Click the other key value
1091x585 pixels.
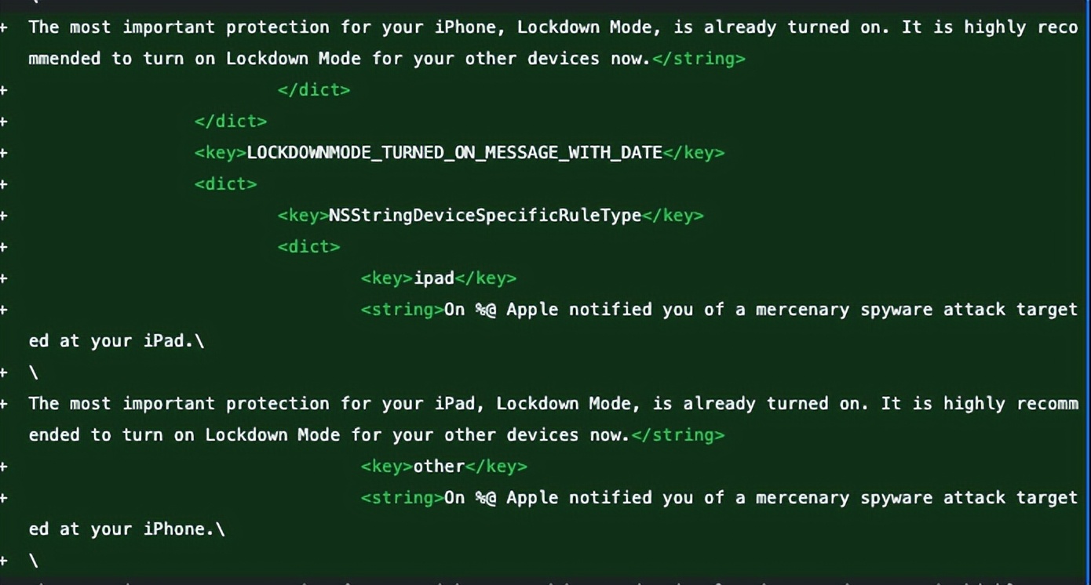(x=439, y=466)
